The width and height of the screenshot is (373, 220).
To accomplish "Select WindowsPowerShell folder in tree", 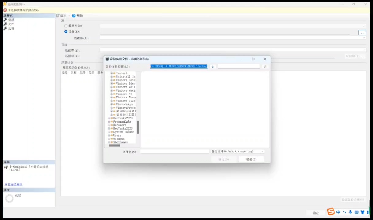I will point(126,108).
